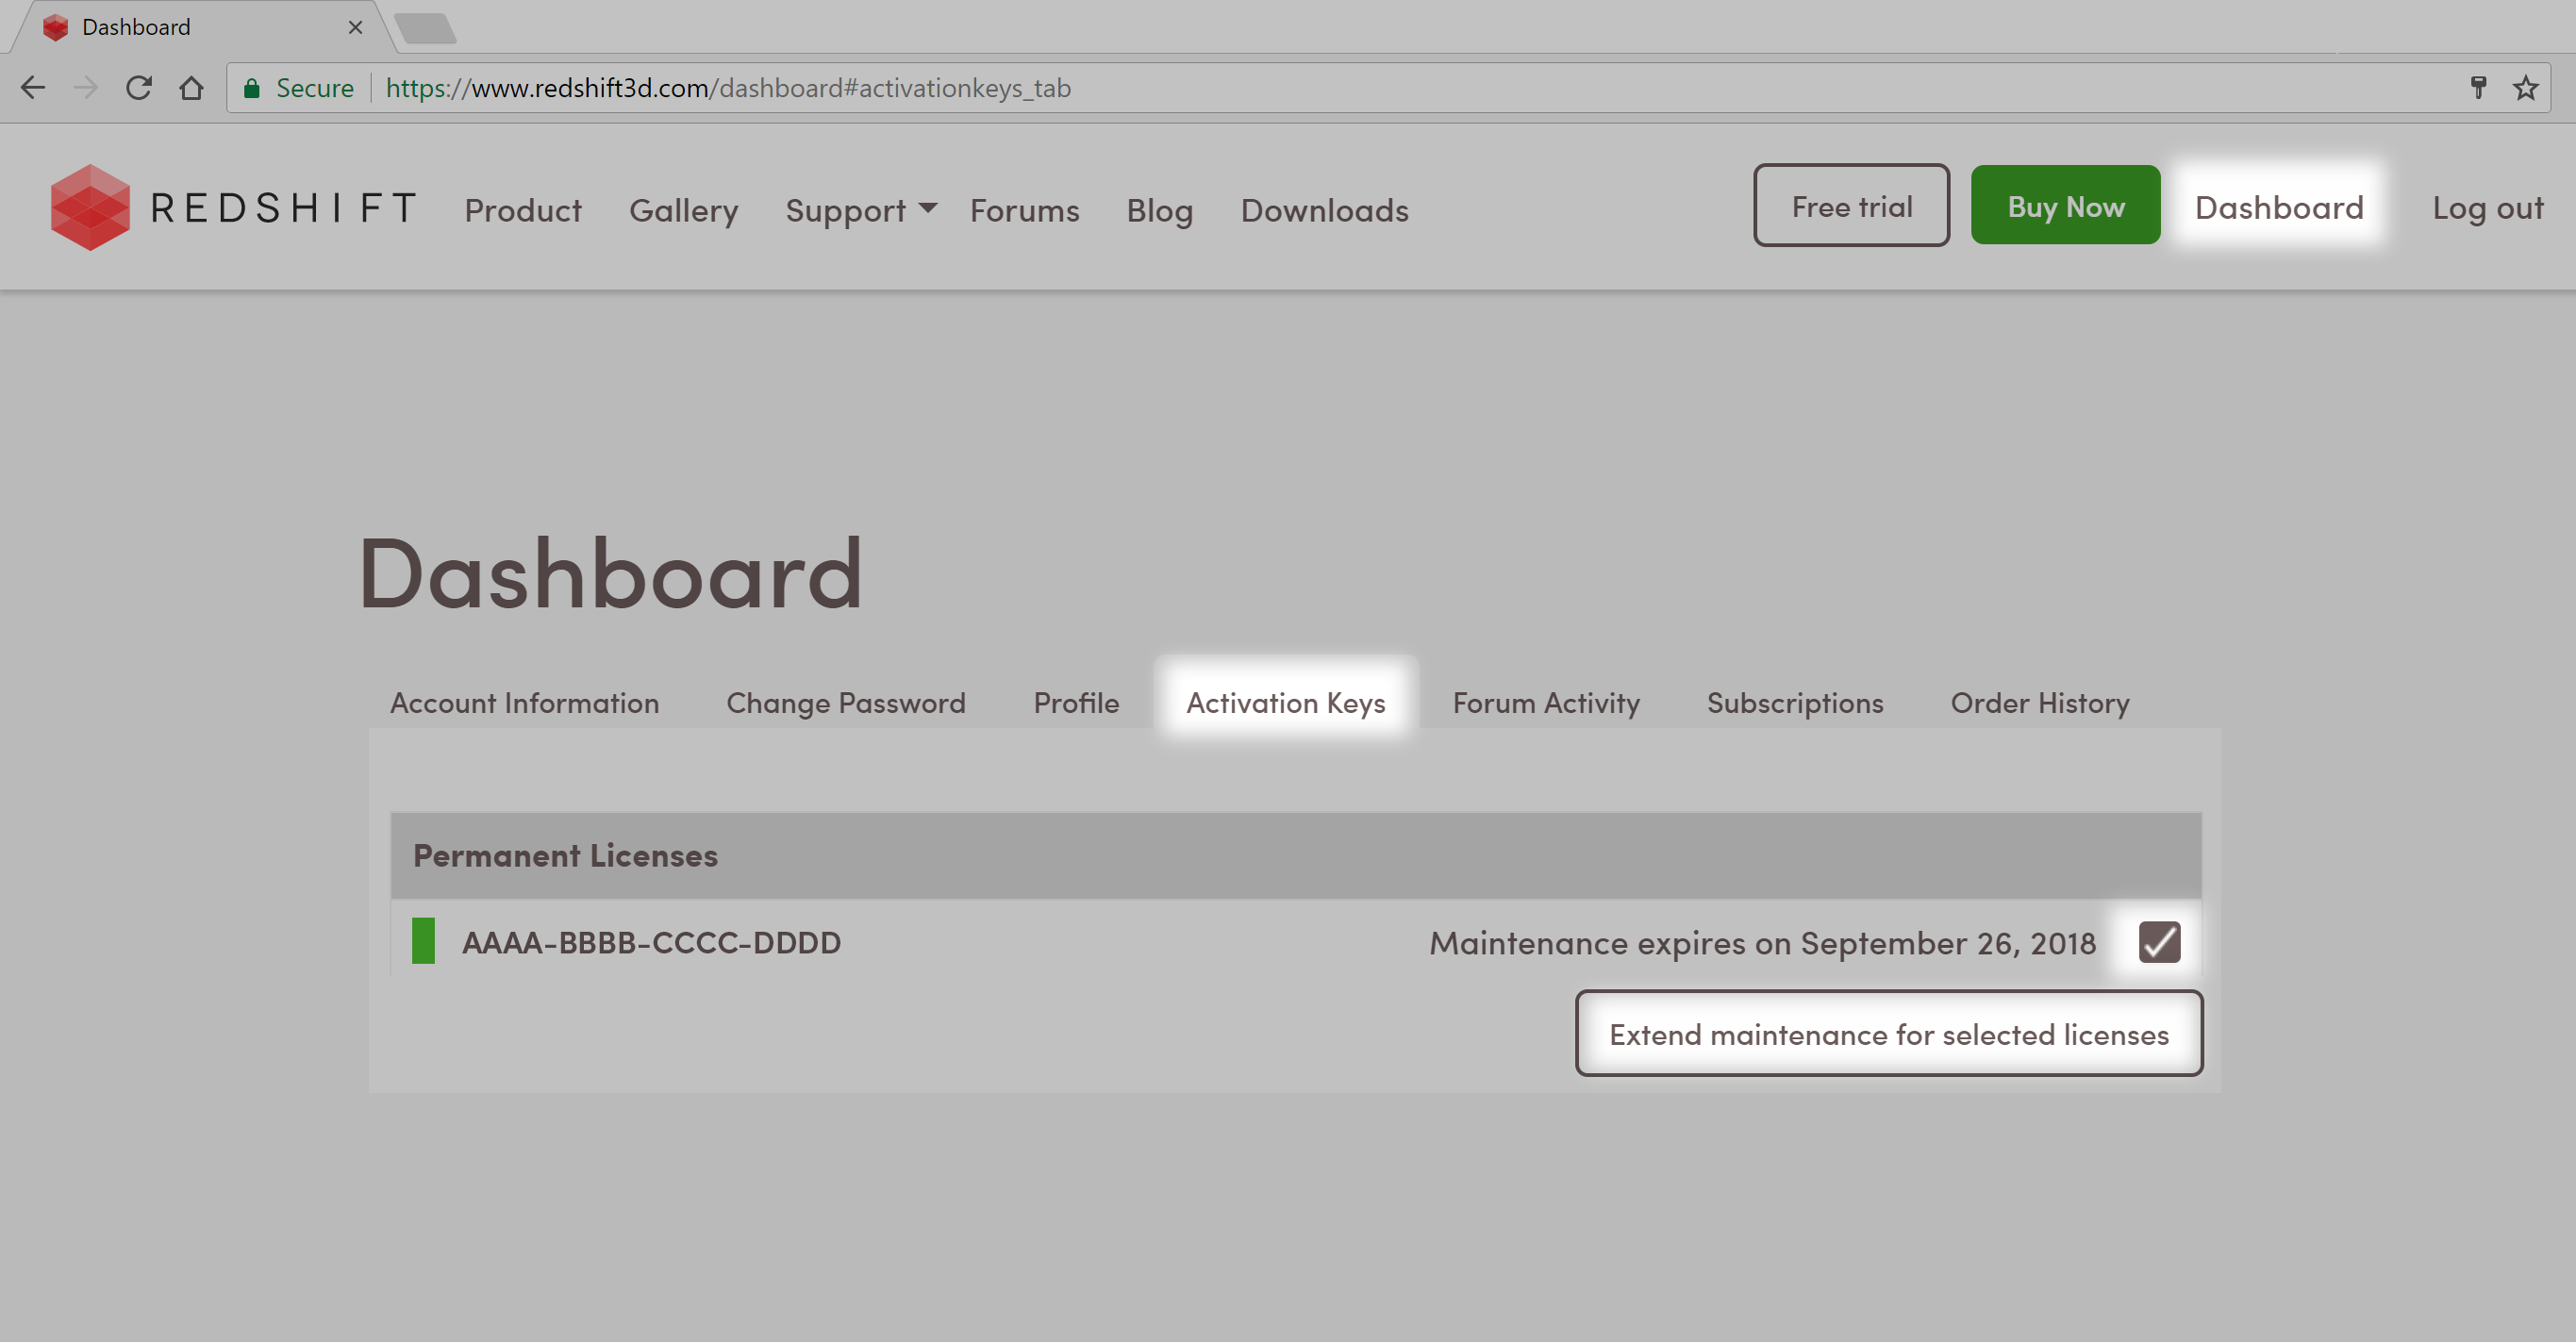The height and width of the screenshot is (1342, 2576).
Task: Close the Dashboard browser tab
Action: 355,27
